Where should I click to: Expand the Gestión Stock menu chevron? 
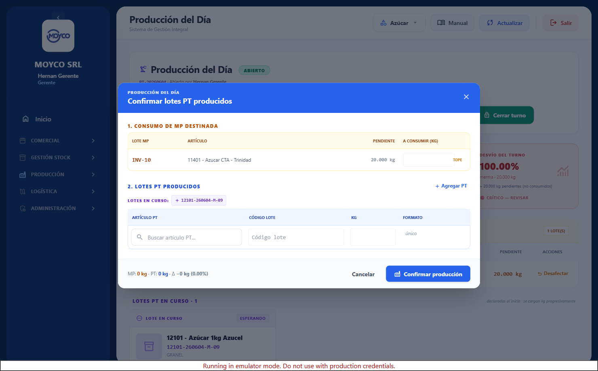pos(93,158)
